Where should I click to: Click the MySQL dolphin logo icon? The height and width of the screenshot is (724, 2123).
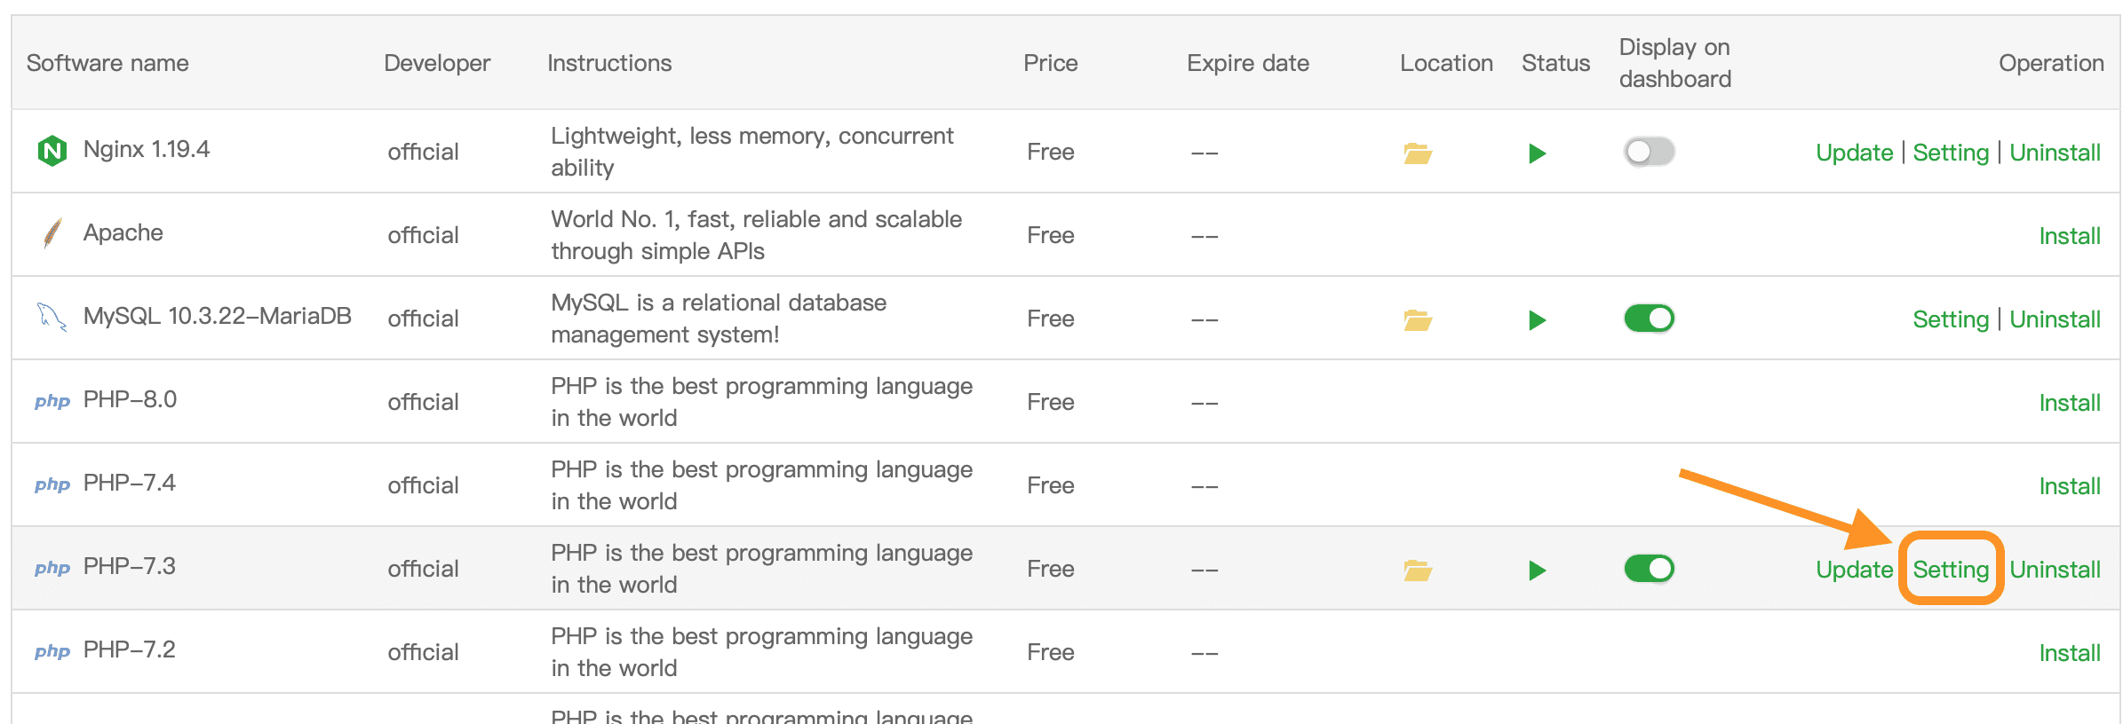point(52,317)
